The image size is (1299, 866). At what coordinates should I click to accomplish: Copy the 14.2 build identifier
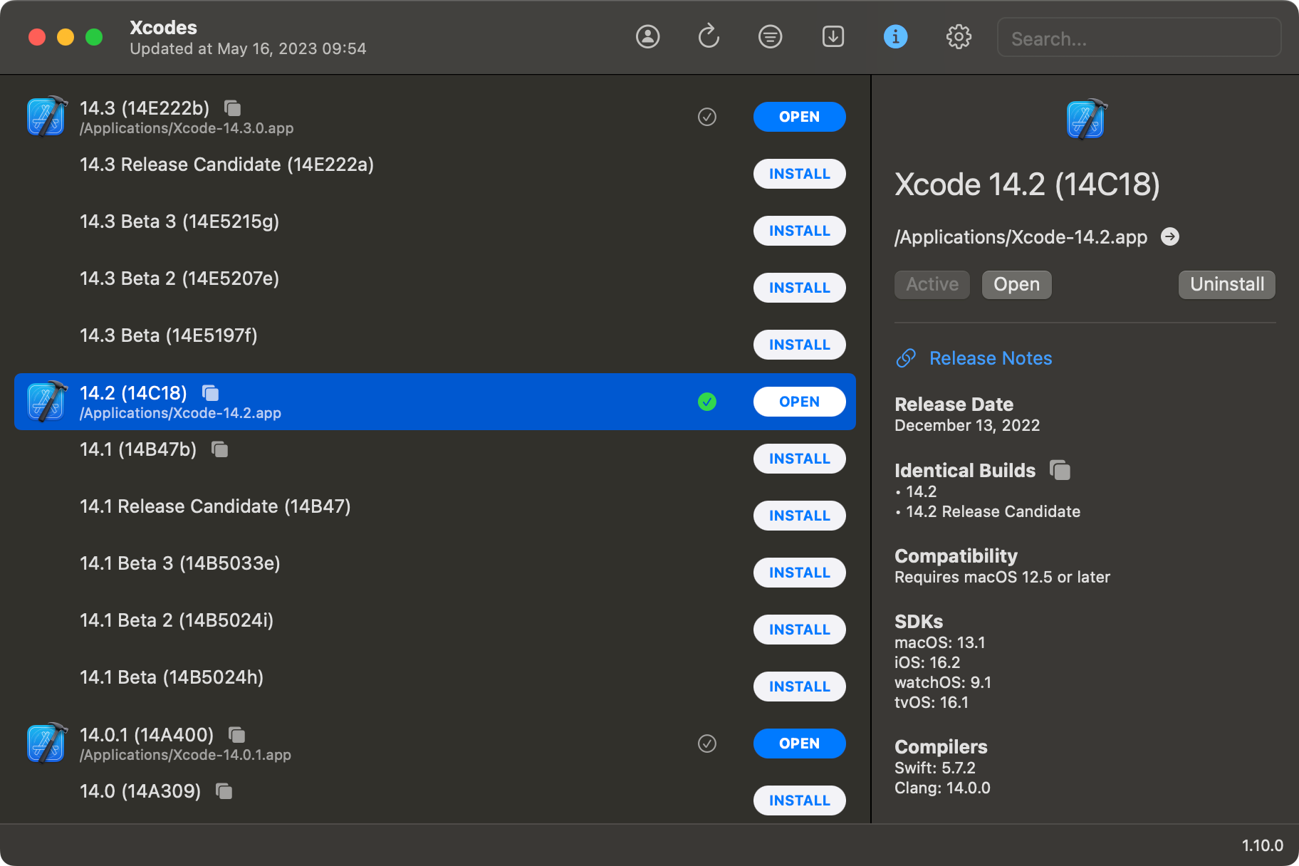point(209,392)
